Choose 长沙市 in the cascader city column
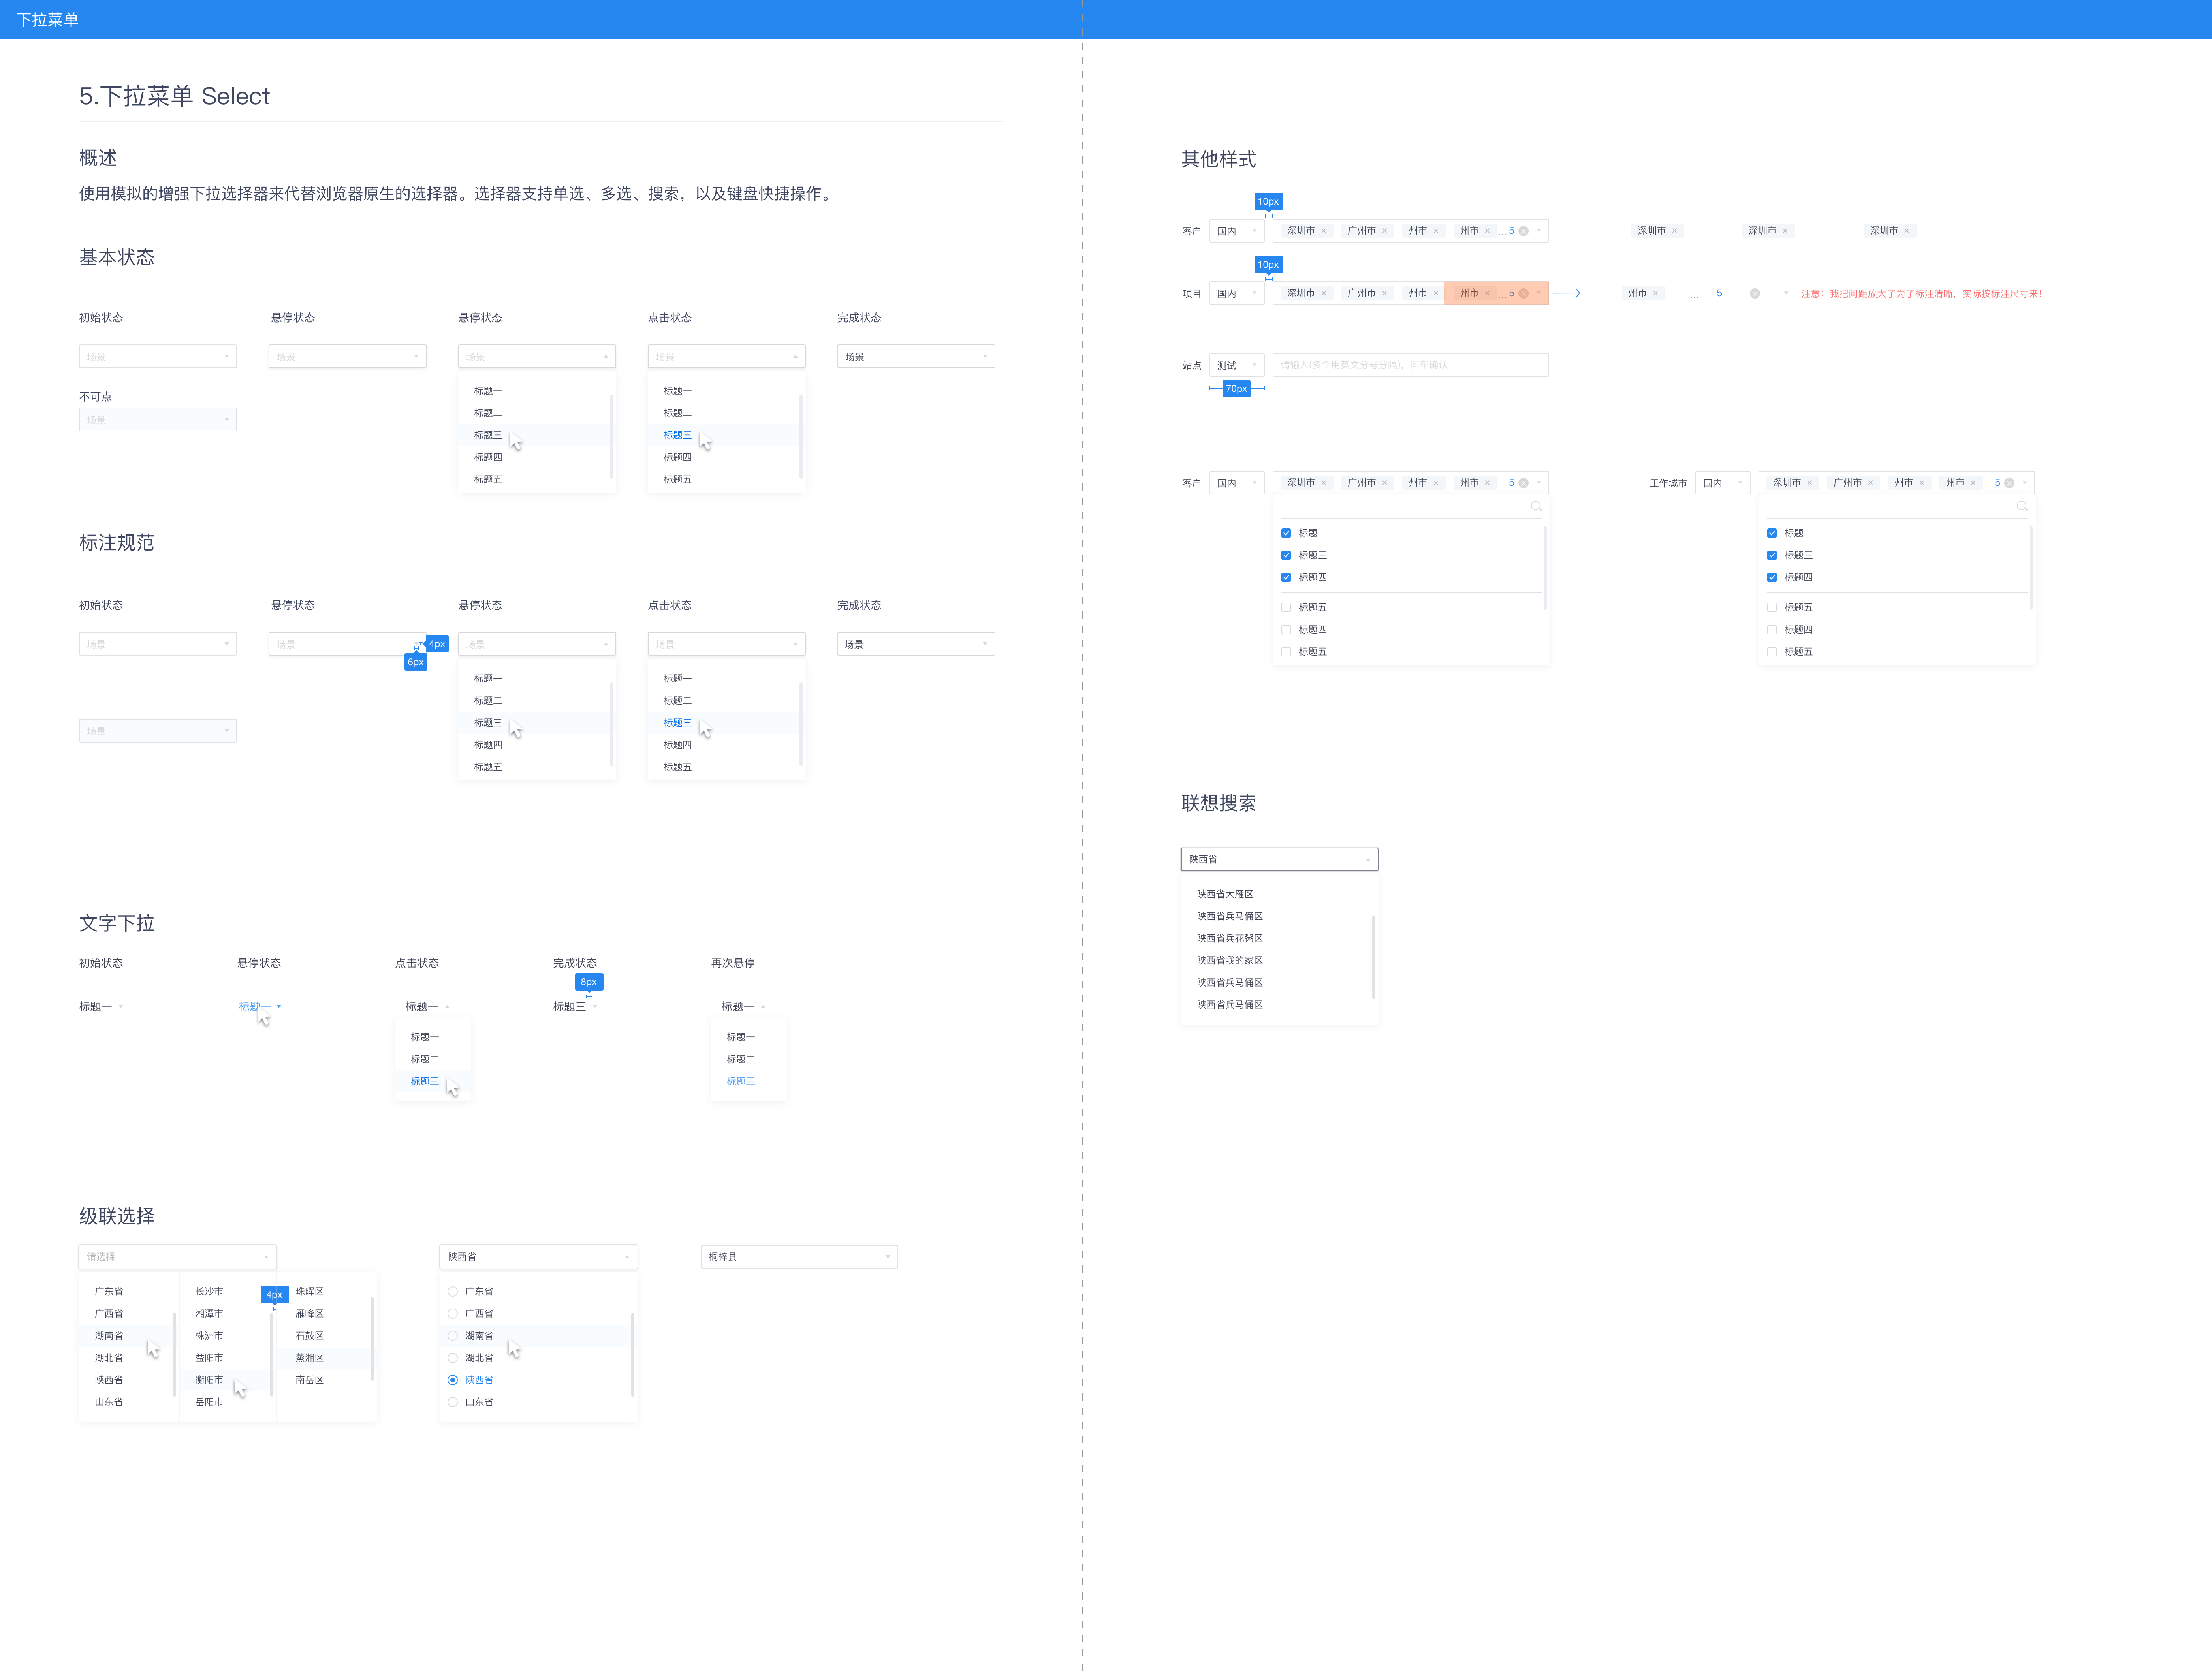The height and width of the screenshot is (1677, 2212). click(x=209, y=1291)
